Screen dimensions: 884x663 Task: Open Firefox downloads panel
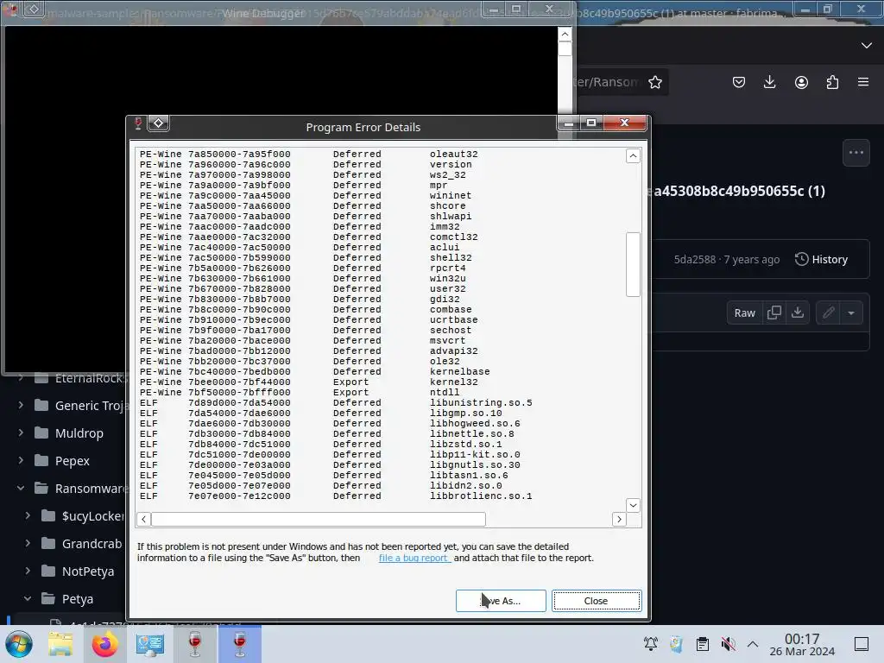(x=769, y=82)
